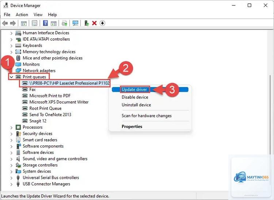Click the Processors chip icon
The width and height of the screenshot is (274, 200).
(18, 128)
